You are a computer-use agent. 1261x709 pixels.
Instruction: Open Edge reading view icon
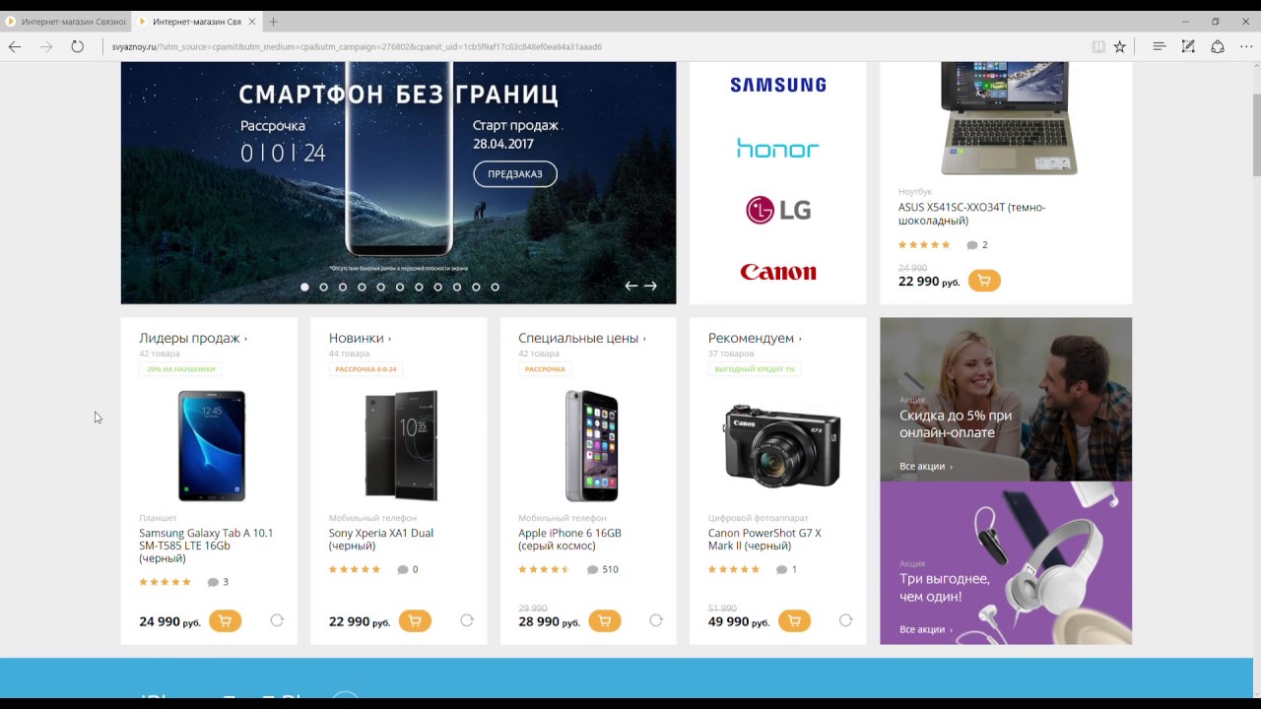click(x=1097, y=46)
